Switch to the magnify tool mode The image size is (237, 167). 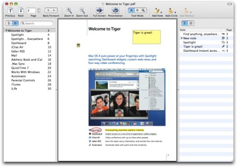point(143,10)
